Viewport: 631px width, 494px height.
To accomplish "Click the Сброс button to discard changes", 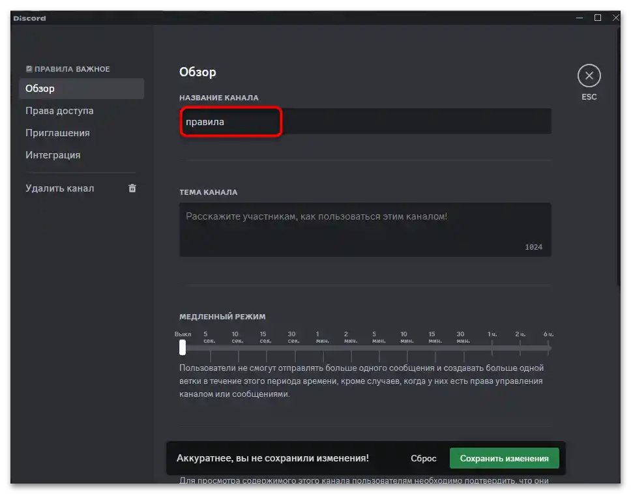I will click(423, 458).
